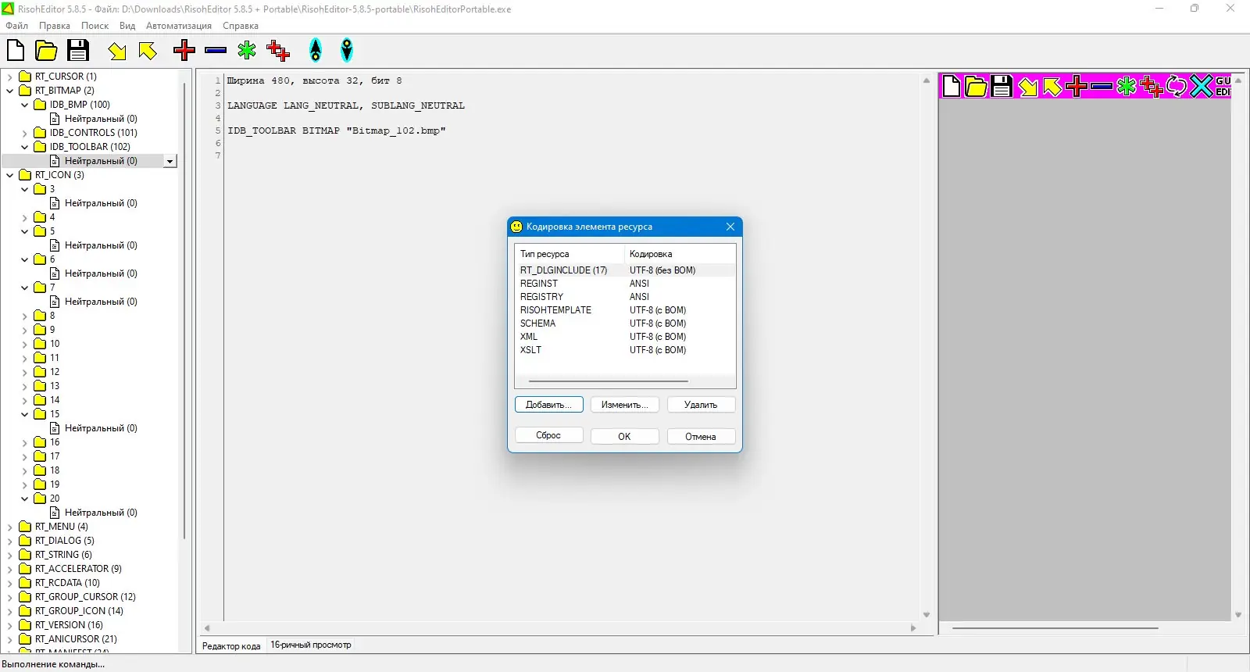This screenshot has height=672, width=1250.
Task: Select the REGISTRY row in the list
Action: click(x=625, y=297)
